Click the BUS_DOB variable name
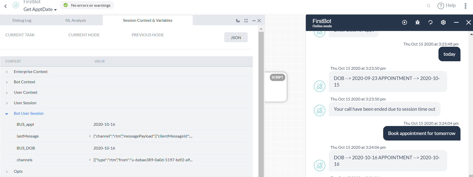The height and width of the screenshot is (177, 473). [26, 148]
